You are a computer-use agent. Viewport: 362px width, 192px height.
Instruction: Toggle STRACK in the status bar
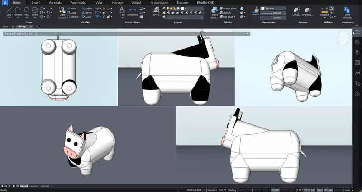click(285, 190)
